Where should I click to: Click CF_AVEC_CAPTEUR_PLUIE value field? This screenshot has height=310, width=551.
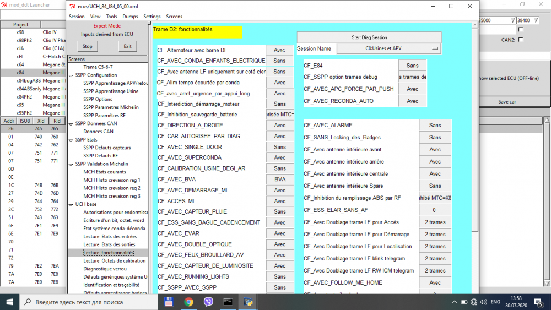[280, 211]
